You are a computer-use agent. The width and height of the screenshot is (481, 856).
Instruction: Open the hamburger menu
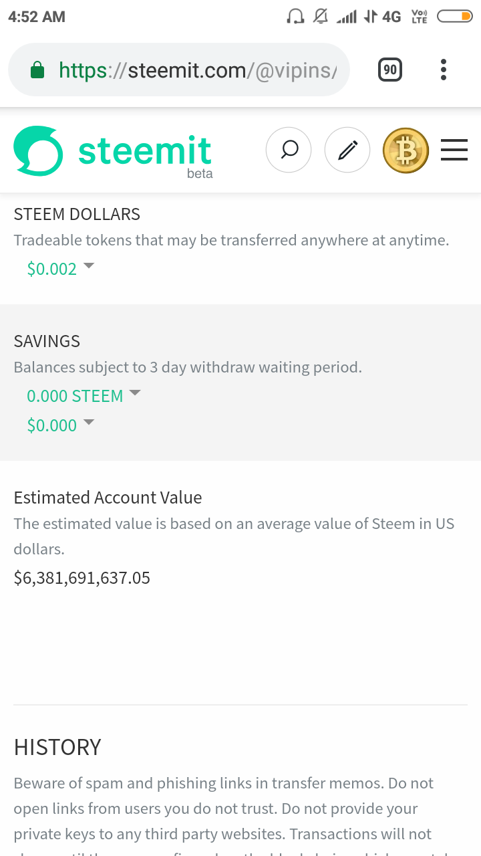pos(454,150)
